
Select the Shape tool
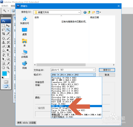(8, 59)
